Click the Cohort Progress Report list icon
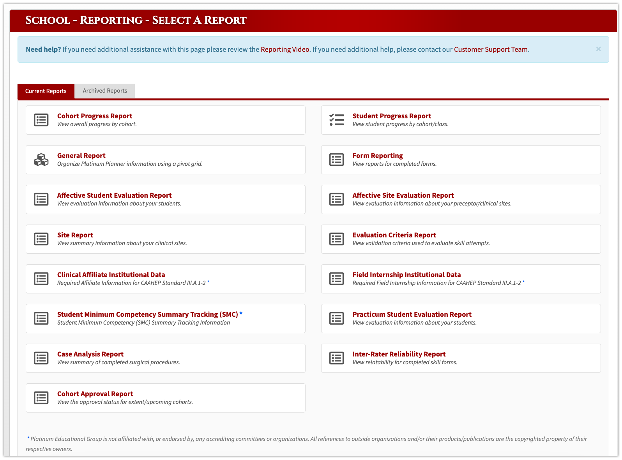Image resolution: width=622 pixels, height=460 pixels. (x=41, y=120)
